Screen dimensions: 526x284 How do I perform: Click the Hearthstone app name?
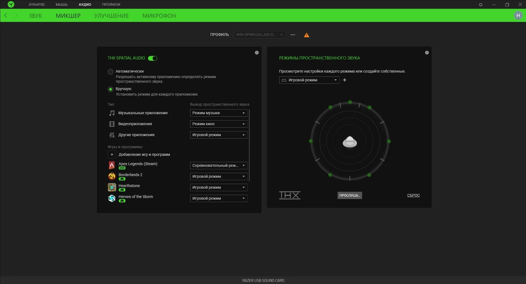tap(129, 186)
